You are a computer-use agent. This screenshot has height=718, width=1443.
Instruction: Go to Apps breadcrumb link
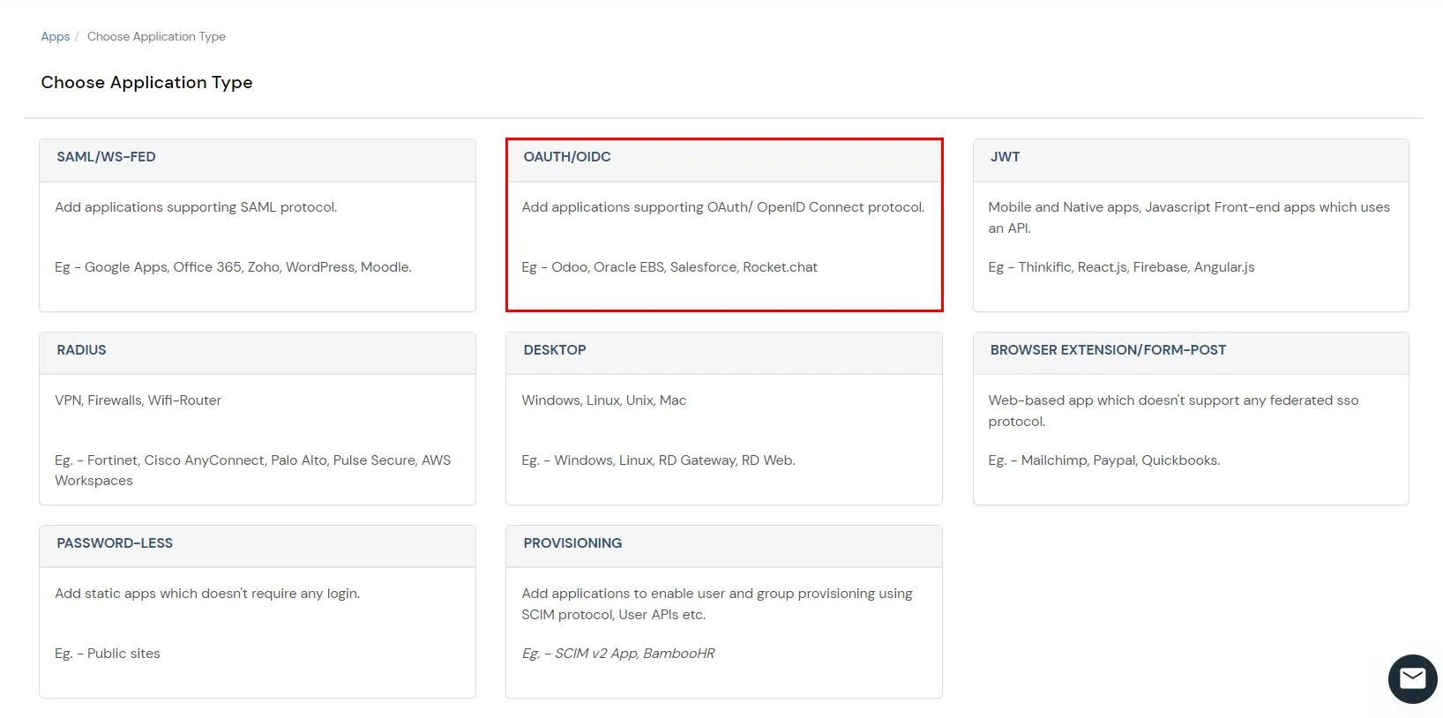pos(56,36)
